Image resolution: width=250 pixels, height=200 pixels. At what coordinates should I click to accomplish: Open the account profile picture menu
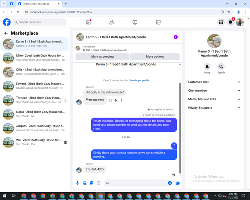coord(240,22)
